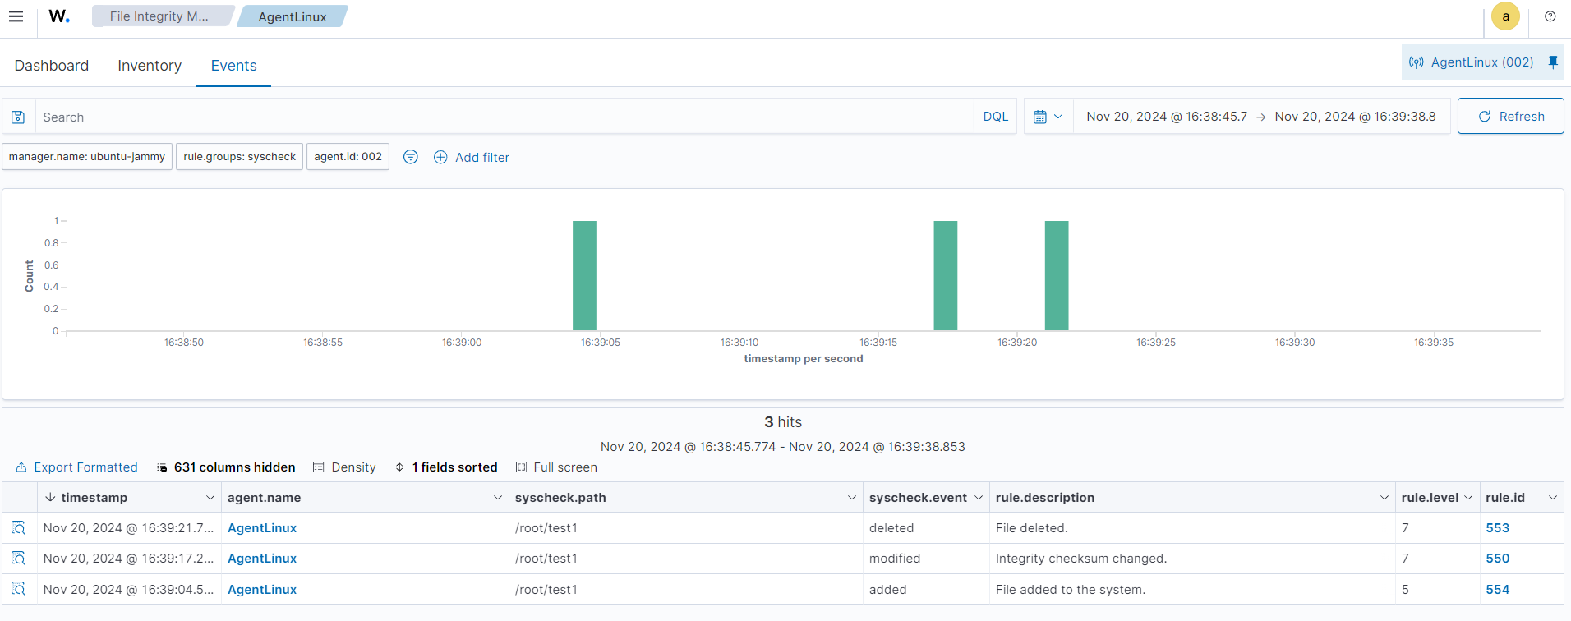Toggle the agent.id: 002 filter

pyautogui.click(x=348, y=157)
